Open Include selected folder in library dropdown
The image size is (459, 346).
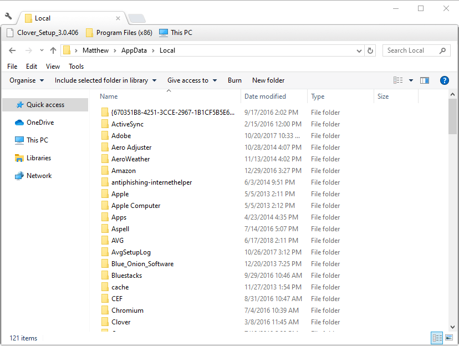105,80
